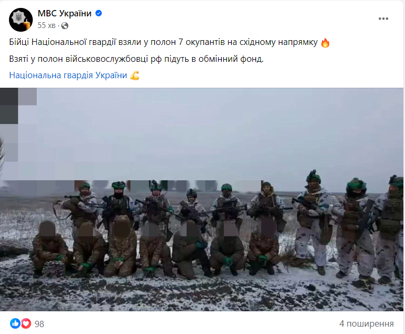Click the post headline about Національної гвардії
Screen dimensions: 405x334
click(163, 42)
